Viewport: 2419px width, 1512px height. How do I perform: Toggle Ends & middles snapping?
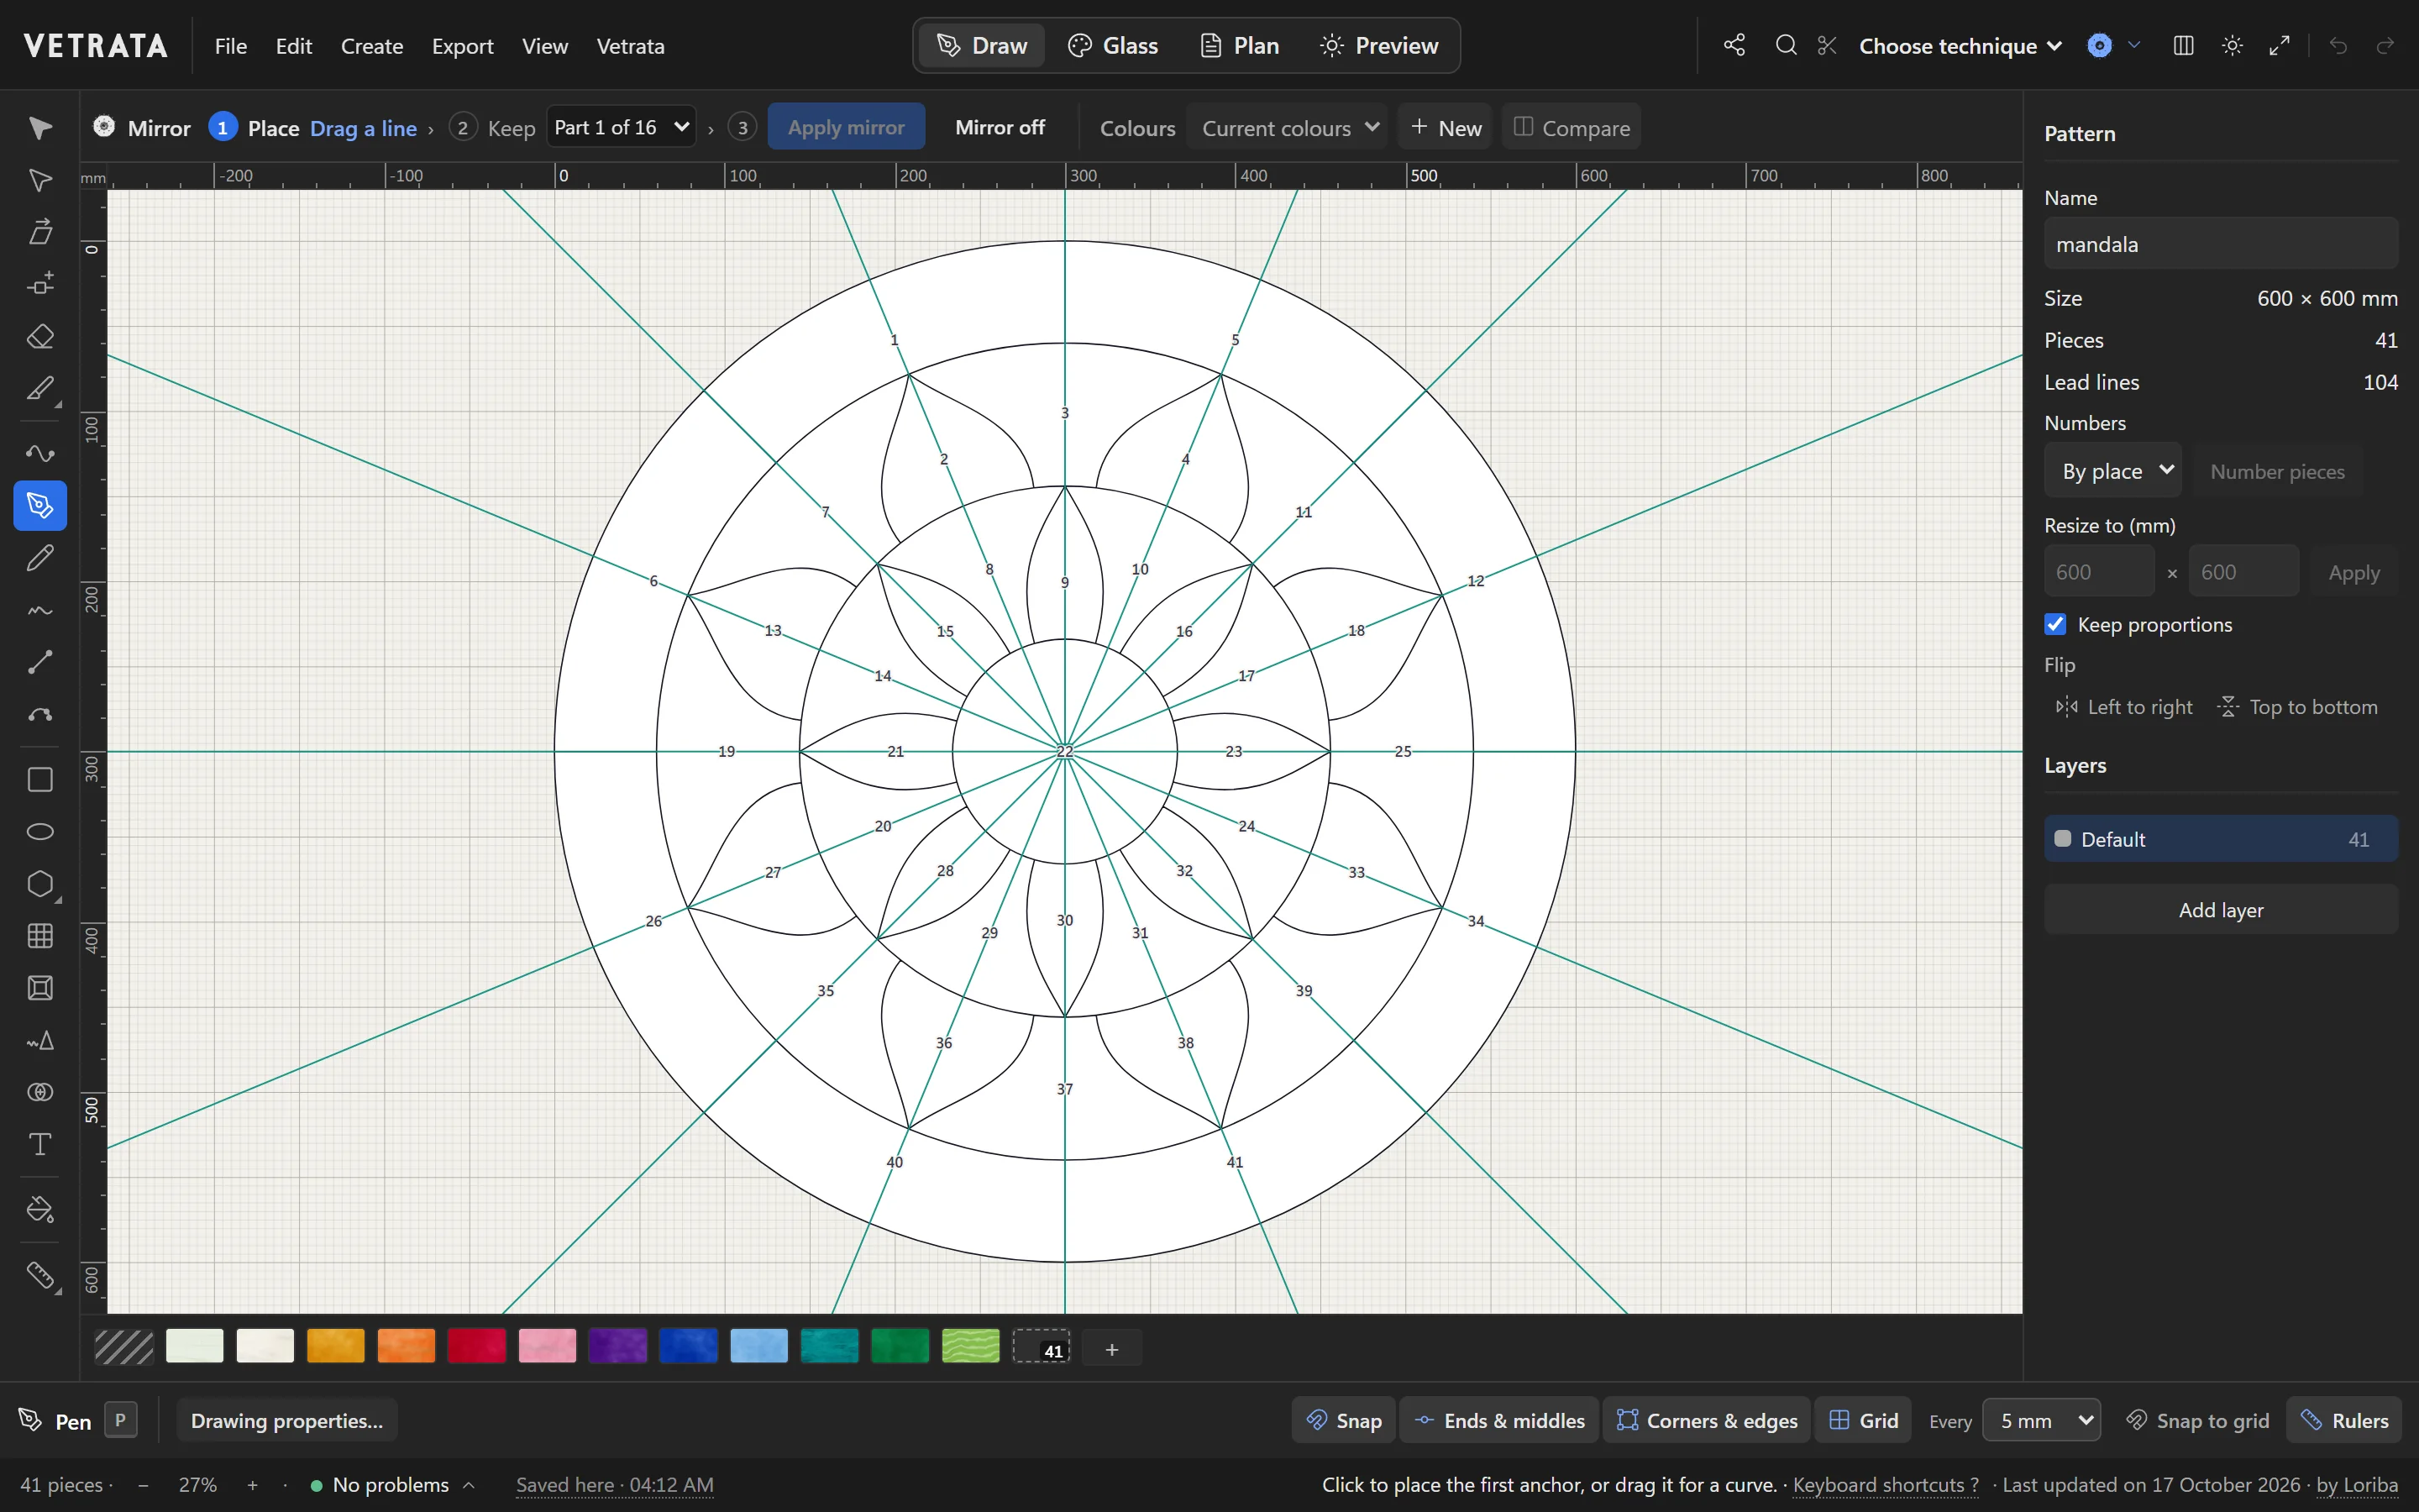pos(1499,1420)
